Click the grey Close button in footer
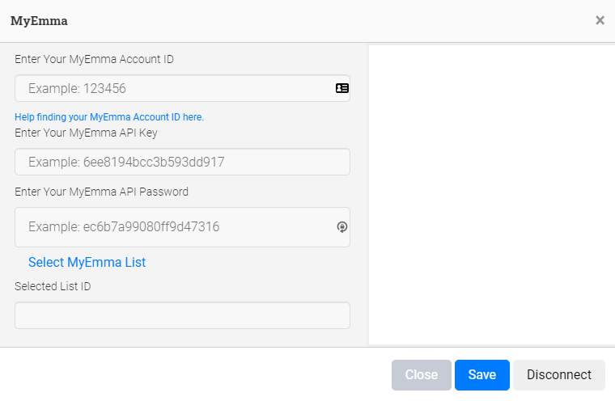The height and width of the screenshot is (401, 615). (422, 375)
